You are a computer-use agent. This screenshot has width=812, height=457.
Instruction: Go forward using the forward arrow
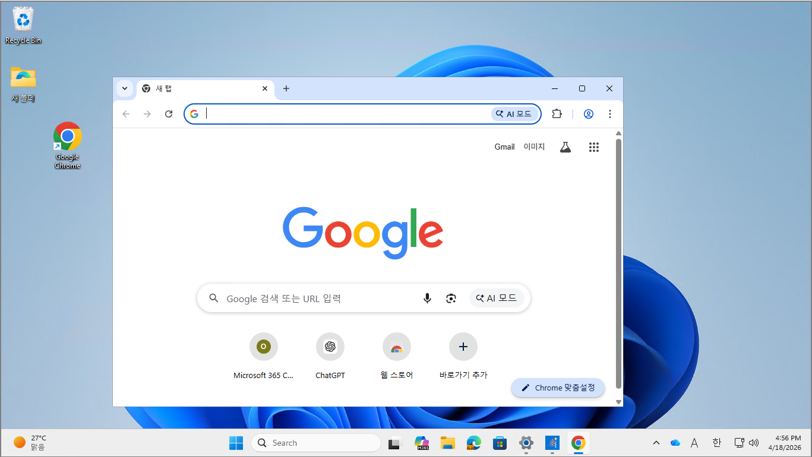point(147,114)
